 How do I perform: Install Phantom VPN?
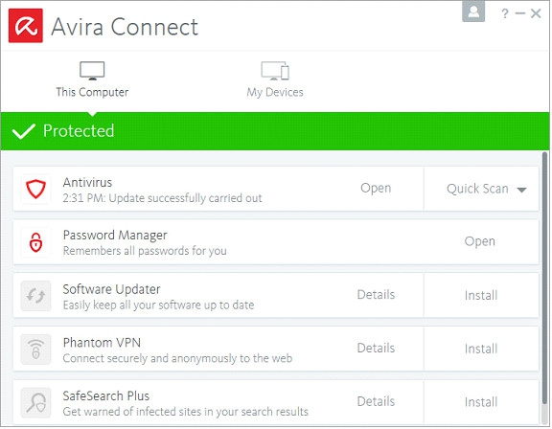pos(481,349)
